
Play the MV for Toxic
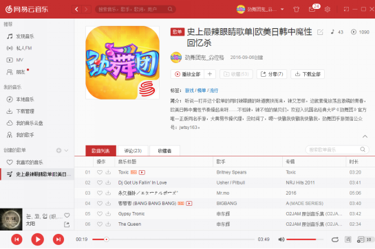142,172
